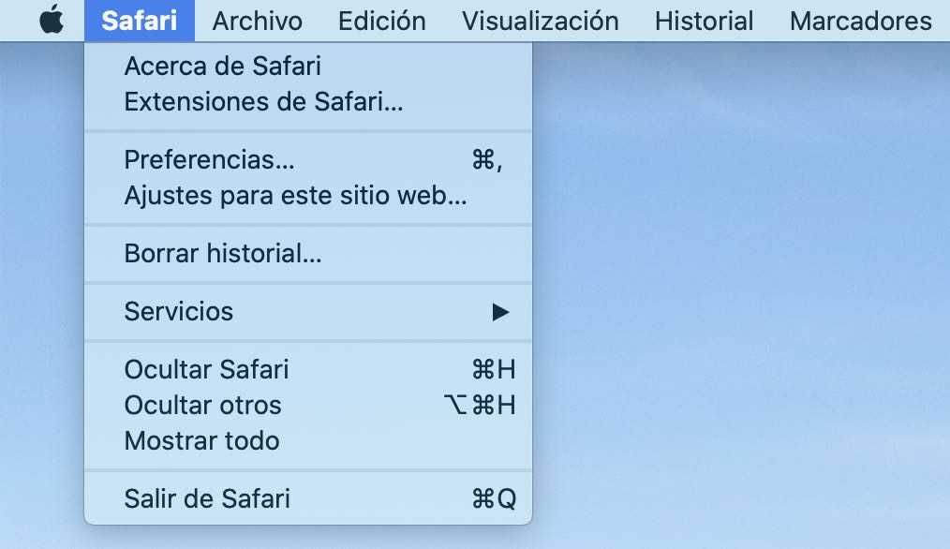Open the Historial menu
Screen dimensions: 950x549
point(704,20)
